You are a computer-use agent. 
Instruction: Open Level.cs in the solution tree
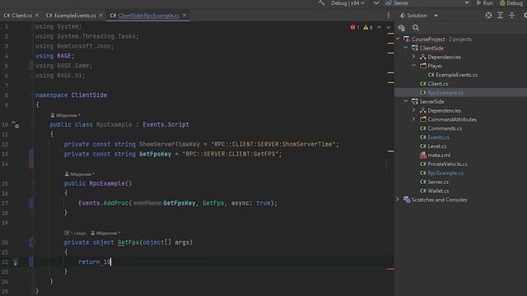(x=437, y=146)
